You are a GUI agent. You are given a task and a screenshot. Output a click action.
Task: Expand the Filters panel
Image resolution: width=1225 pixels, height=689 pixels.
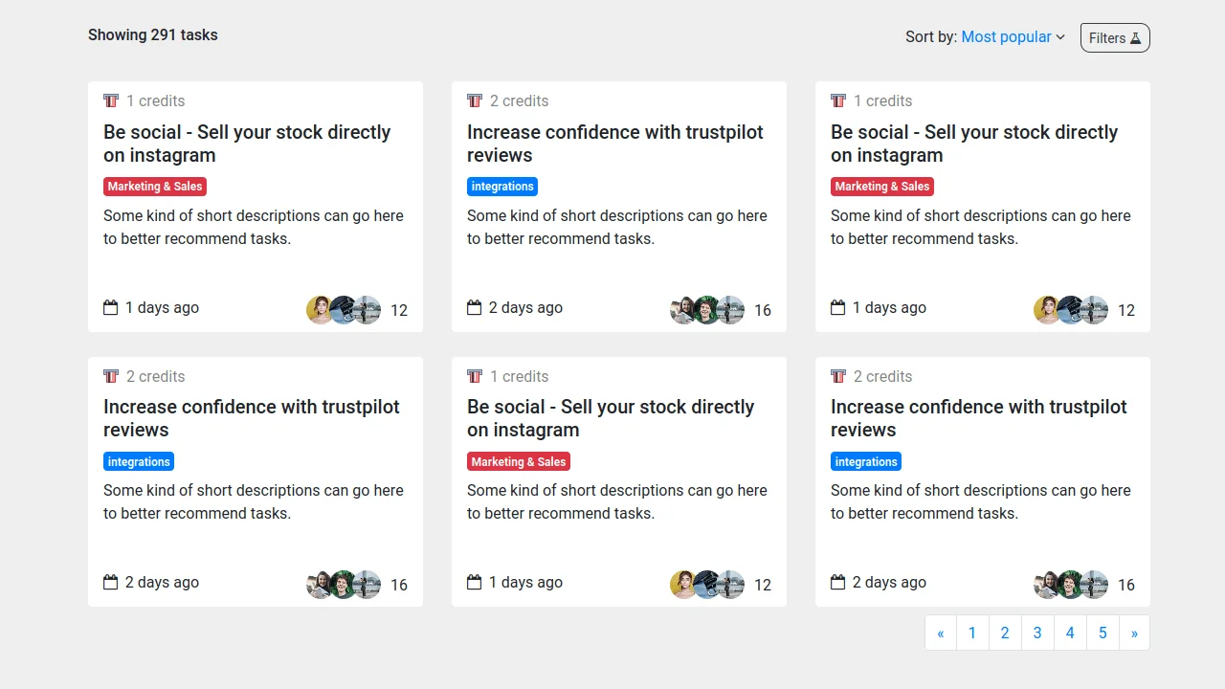pyautogui.click(x=1114, y=37)
